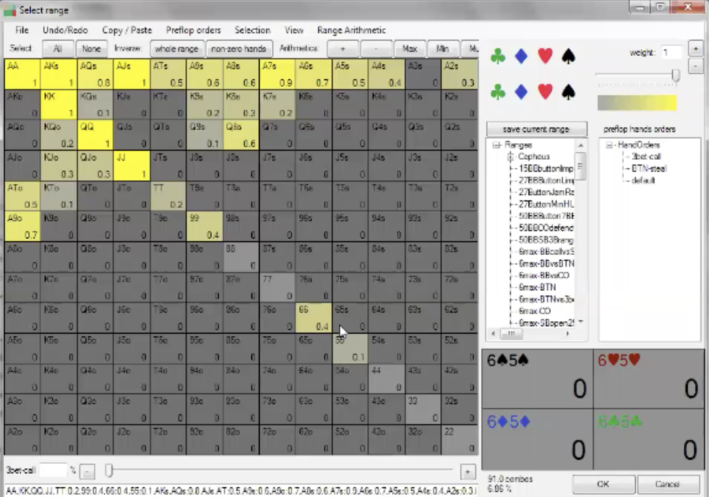Expand the Cepheus tree node

pos(510,157)
